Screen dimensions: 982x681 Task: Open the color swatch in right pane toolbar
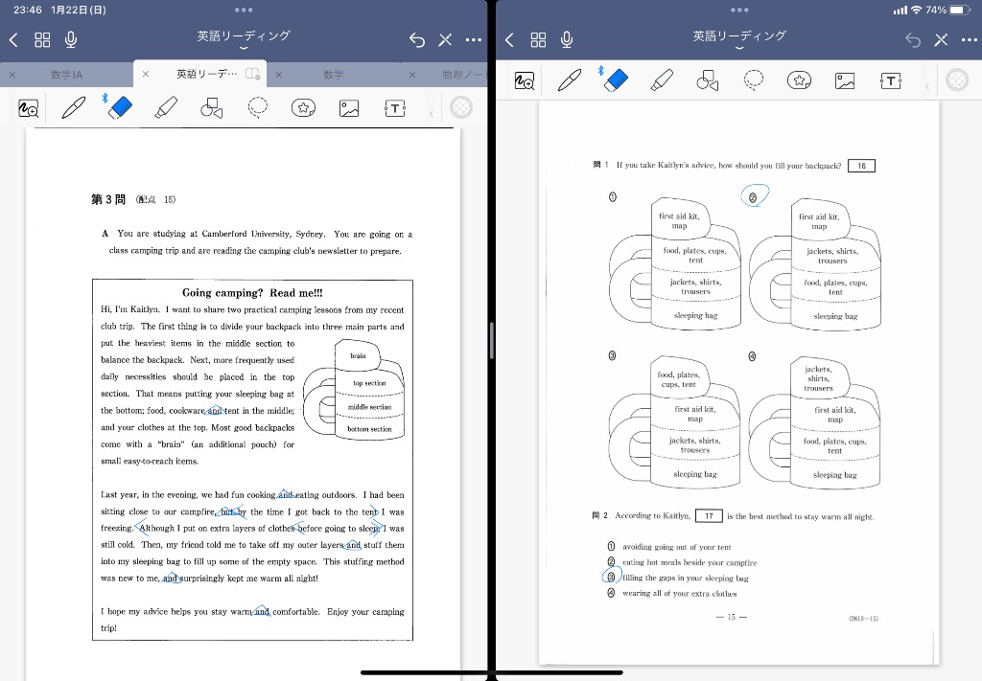956,80
